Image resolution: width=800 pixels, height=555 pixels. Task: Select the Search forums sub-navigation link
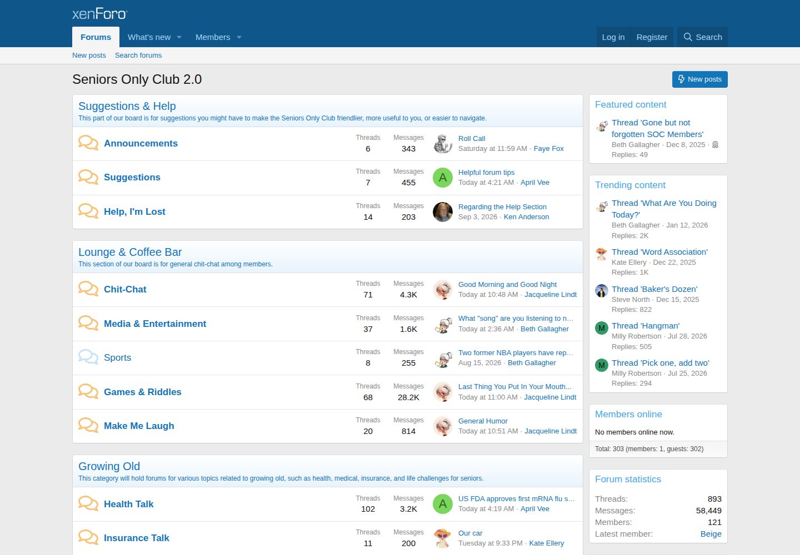click(138, 56)
